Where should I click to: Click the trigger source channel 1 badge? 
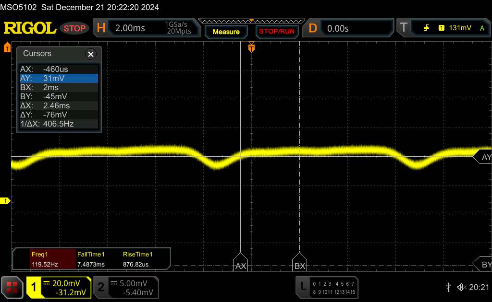(441, 28)
